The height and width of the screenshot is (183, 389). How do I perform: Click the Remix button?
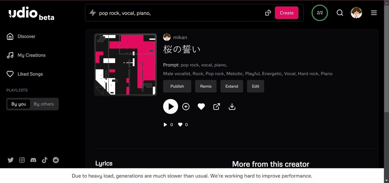(206, 86)
